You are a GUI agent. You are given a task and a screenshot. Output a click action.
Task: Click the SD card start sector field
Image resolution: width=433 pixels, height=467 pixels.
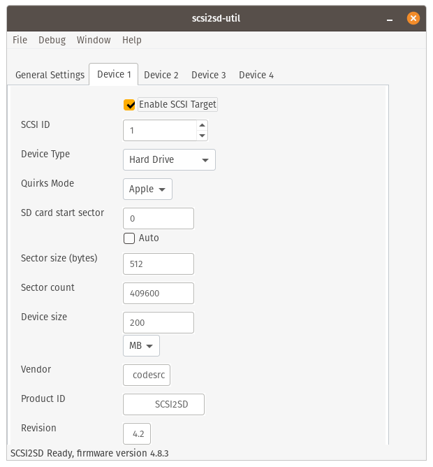[159, 218]
